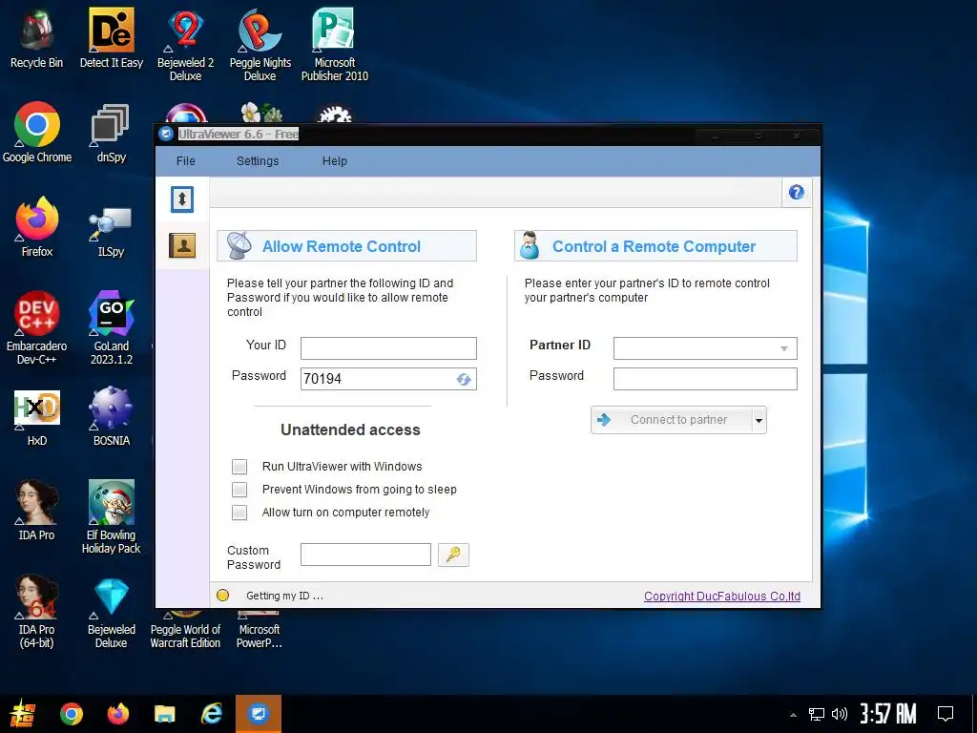
Task: Click the Your ID field
Action: tap(388, 348)
